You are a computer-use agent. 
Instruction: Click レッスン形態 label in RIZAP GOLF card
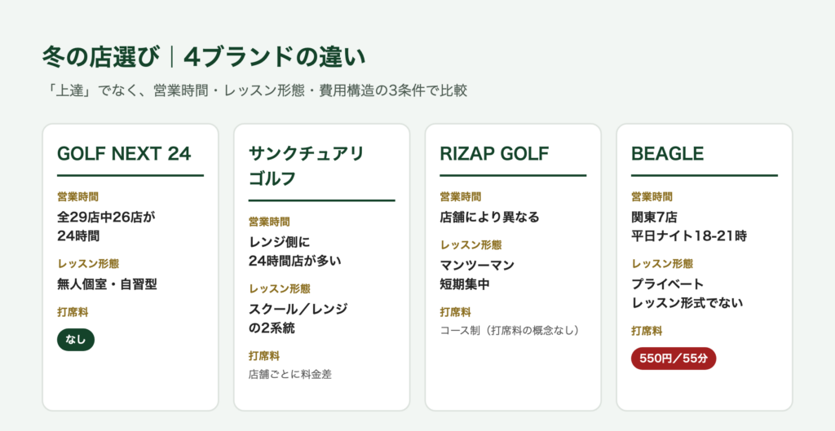471,244
